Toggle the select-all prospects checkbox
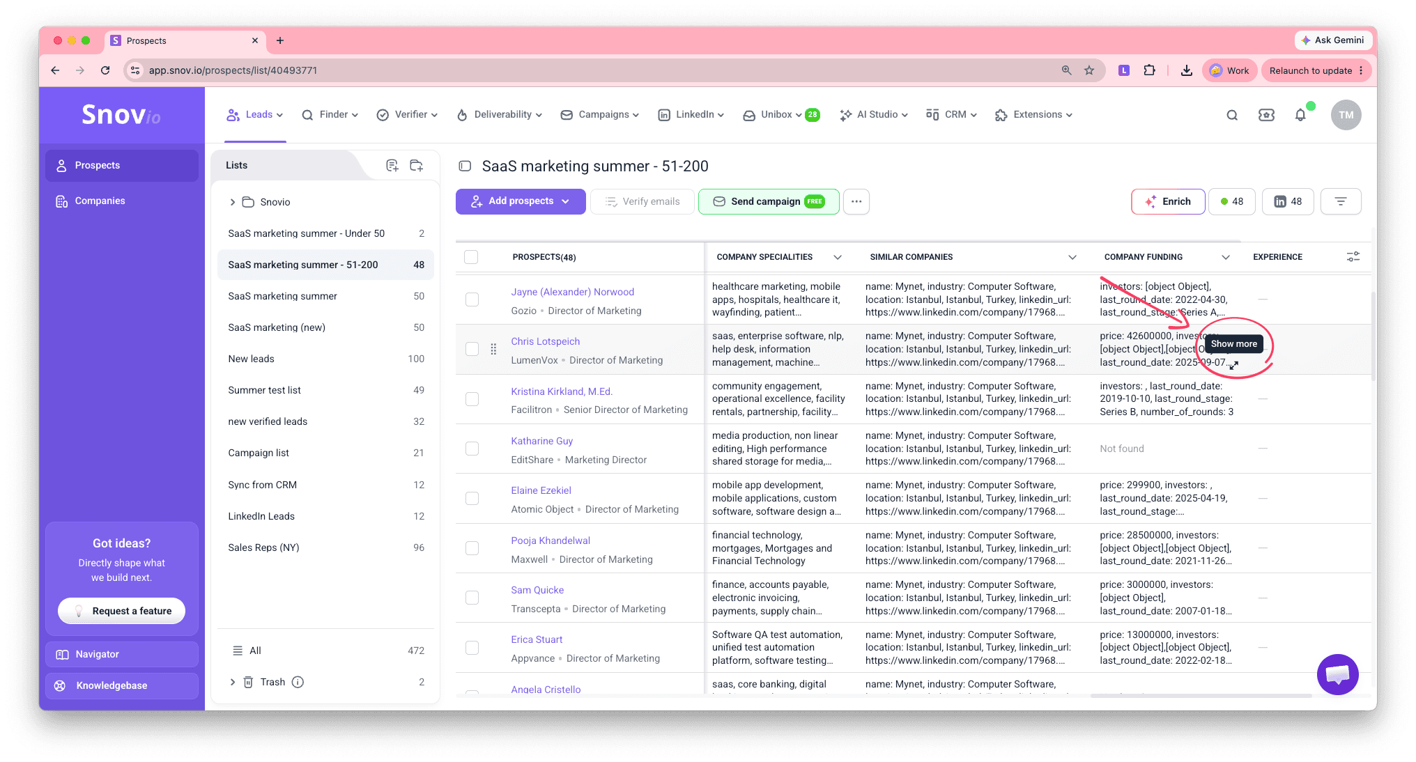The height and width of the screenshot is (762, 1416). coord(471,257)
